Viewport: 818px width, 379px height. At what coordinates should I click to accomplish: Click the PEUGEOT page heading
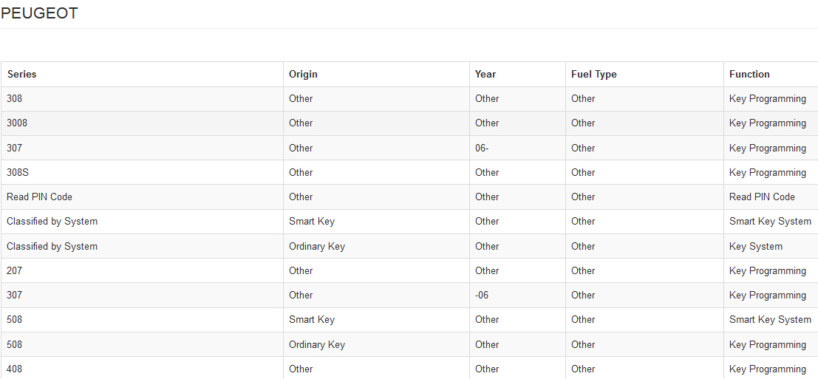[x=40, y=13]
